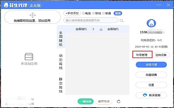Click the user avatar icon
The image size is (174, 108).
(x=151, y=23)
